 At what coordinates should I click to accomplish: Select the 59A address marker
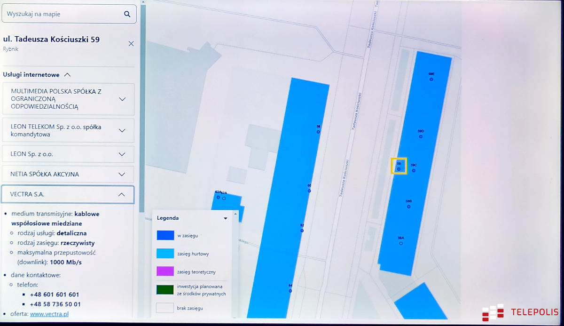(401, 243)
